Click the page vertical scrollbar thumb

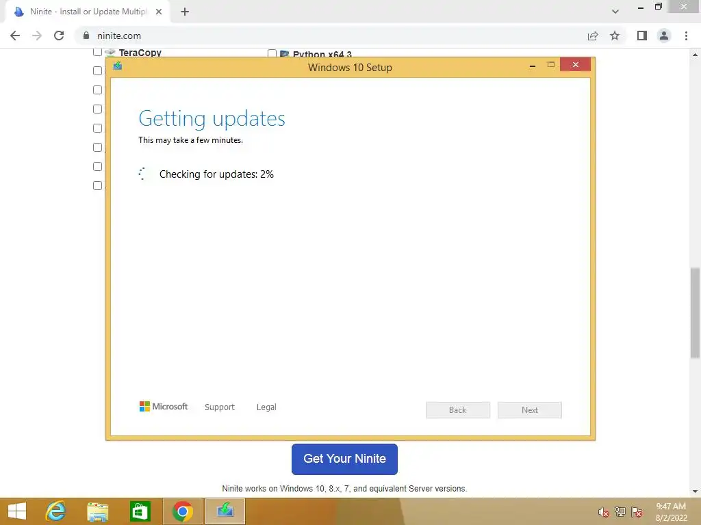tap(695, 312)
